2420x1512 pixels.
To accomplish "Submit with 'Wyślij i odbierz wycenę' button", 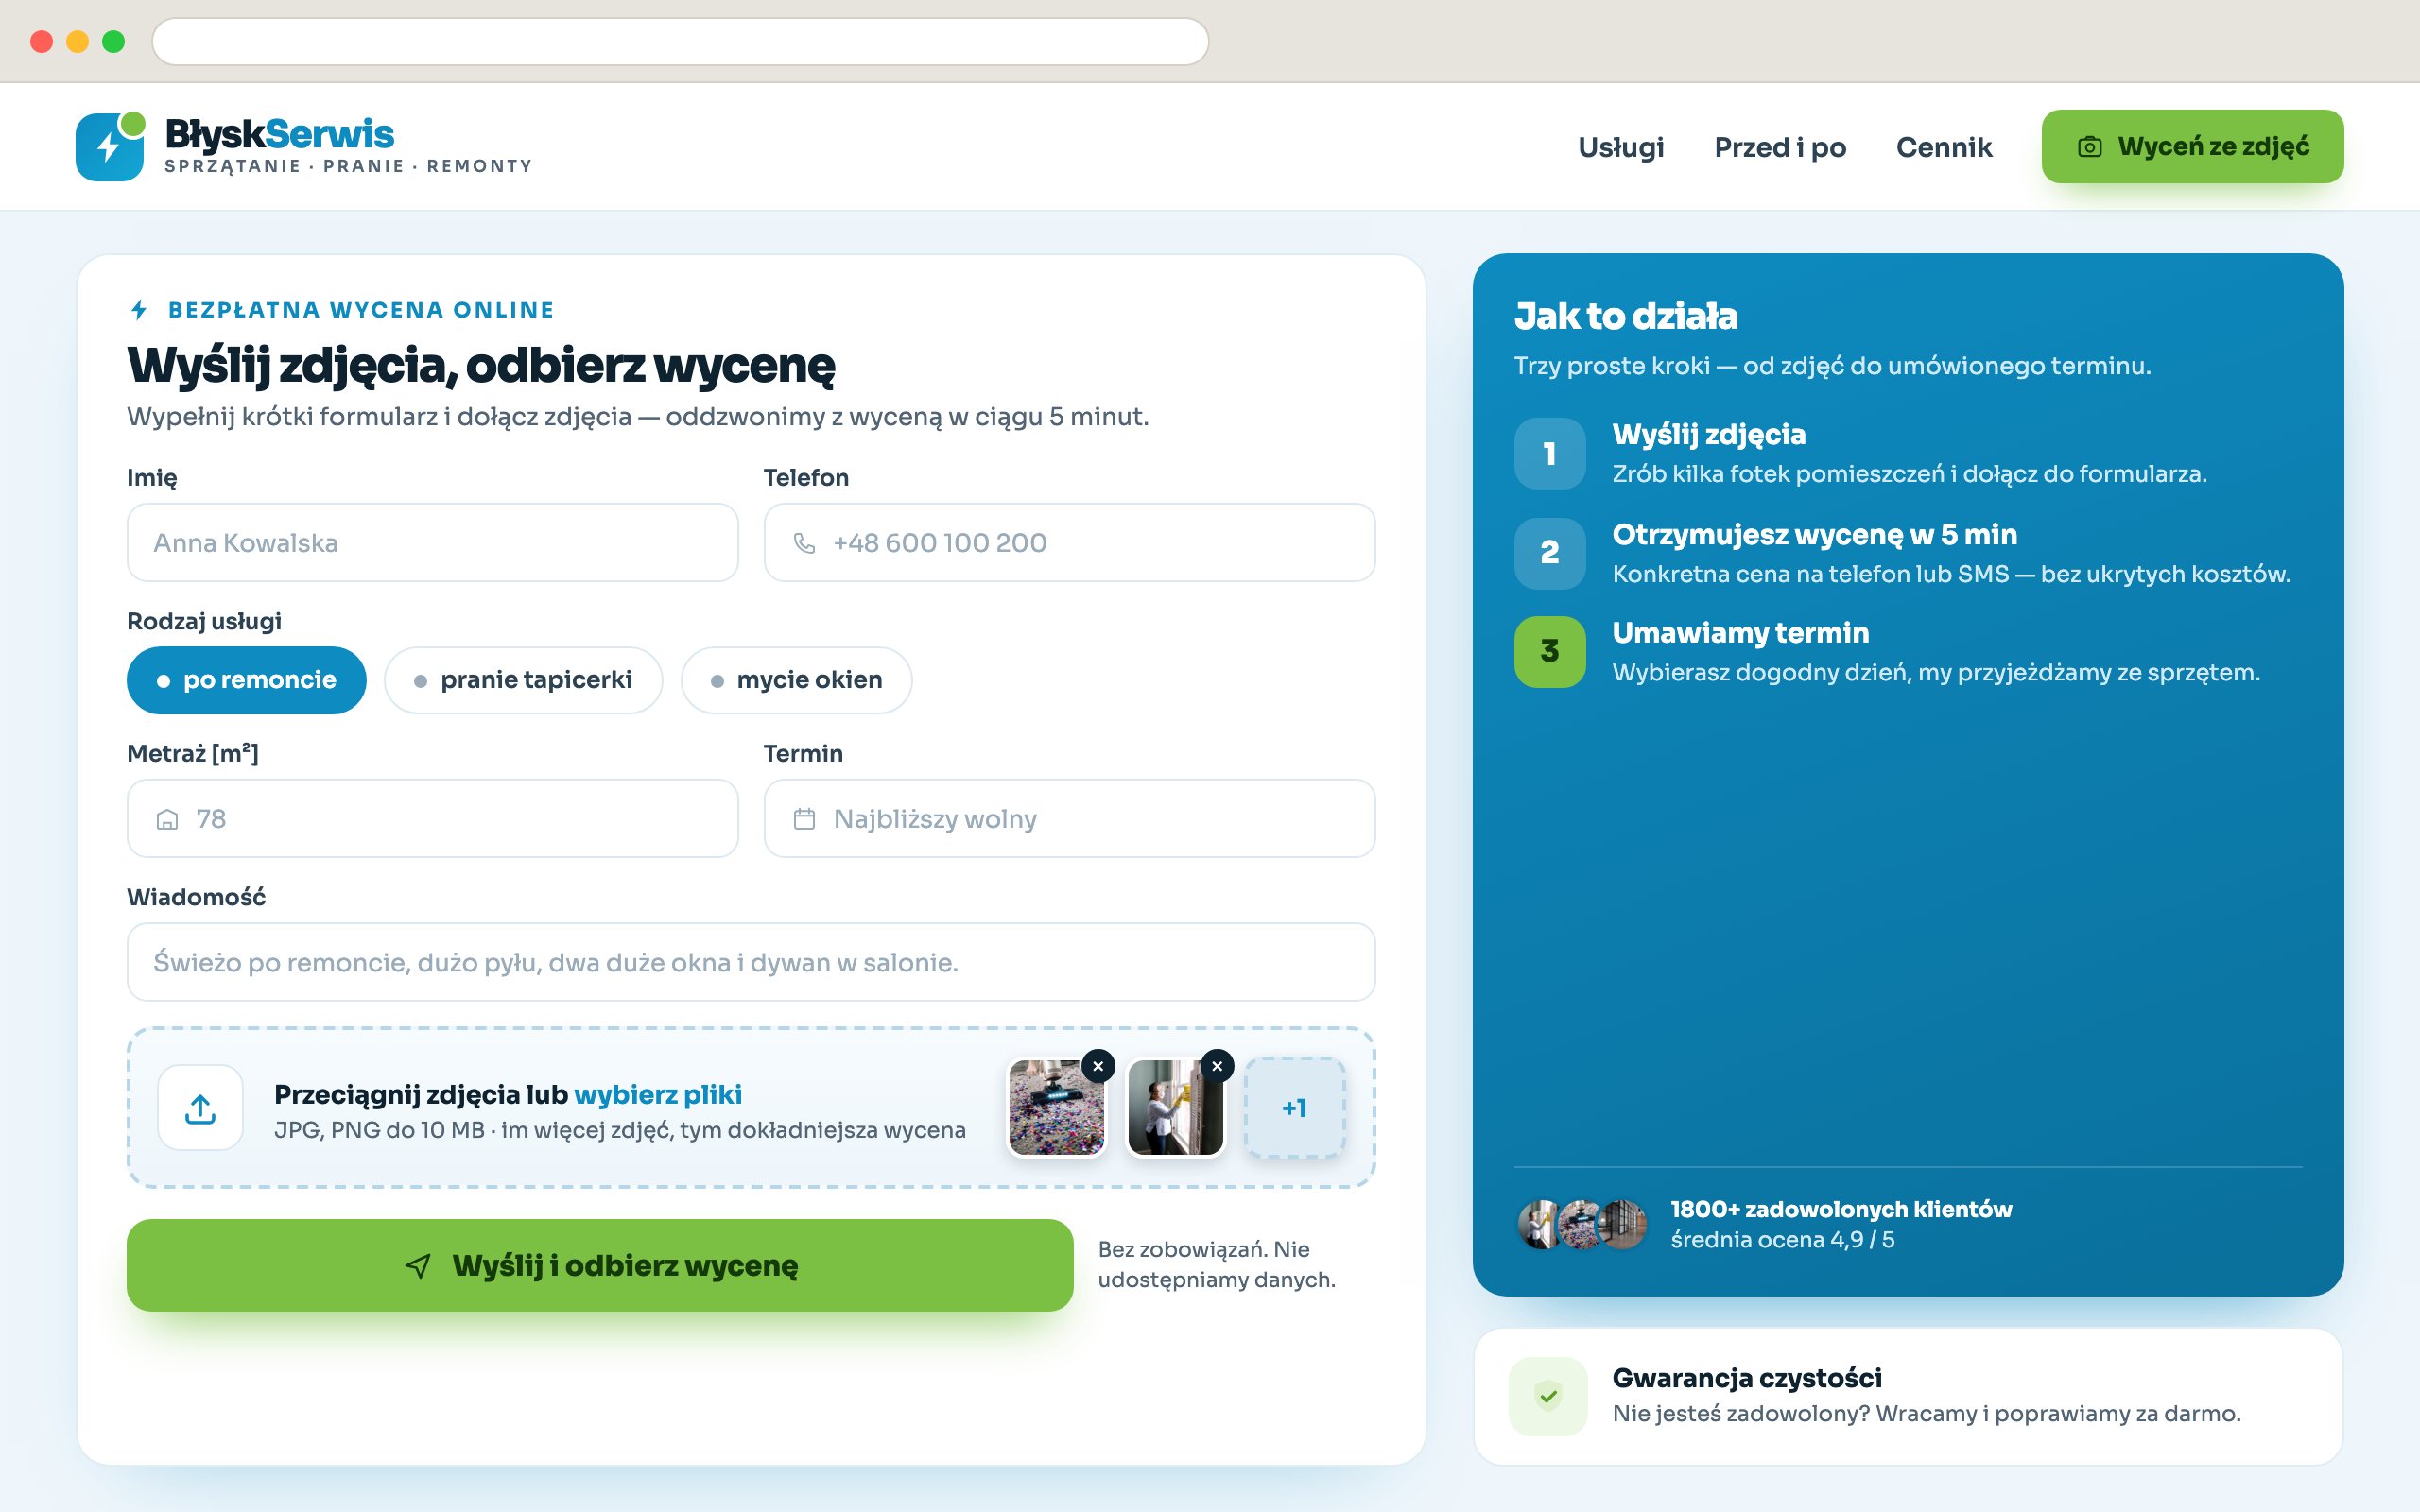I will tap(600, 1265).
